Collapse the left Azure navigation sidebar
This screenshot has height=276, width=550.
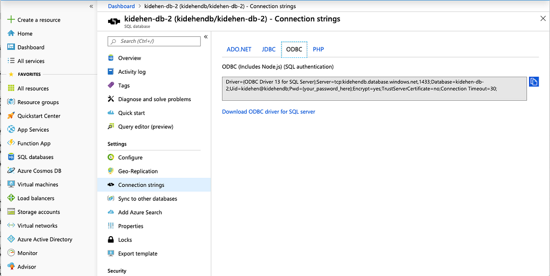(91, 6)
